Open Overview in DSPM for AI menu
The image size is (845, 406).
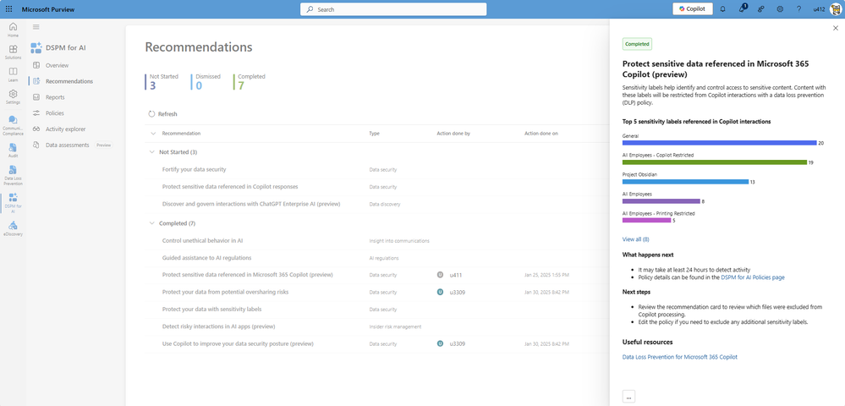[x=58, y=65]
